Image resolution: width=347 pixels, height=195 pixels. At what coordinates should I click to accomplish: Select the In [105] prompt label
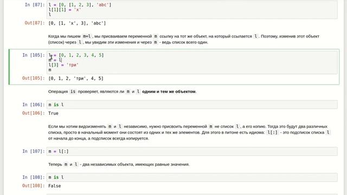[x=34, y=55]
